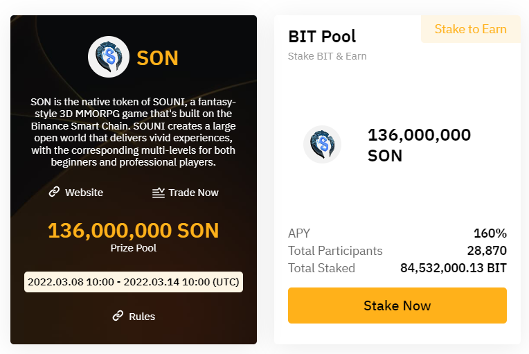The height and width of the screenshot is (354, 529).
Task: Click the 160% APY value
Action: pos(490,233)
